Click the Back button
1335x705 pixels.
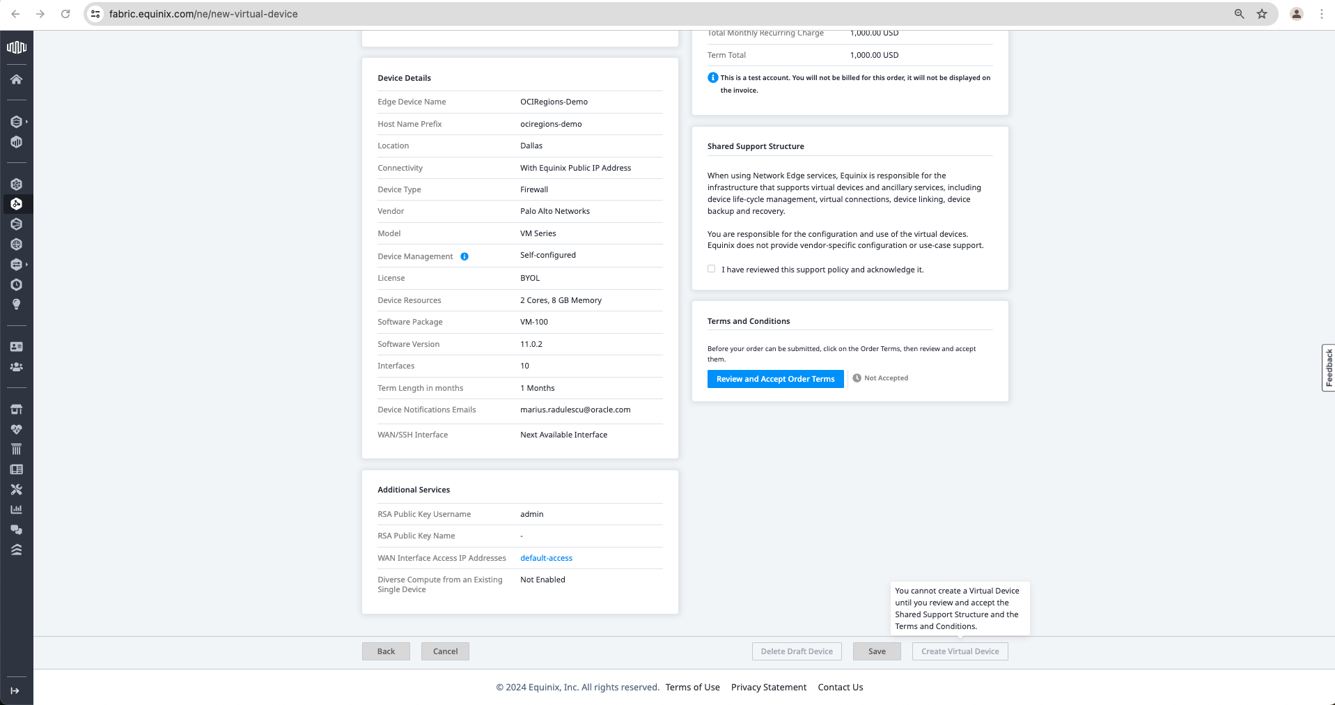coord(386,651)
